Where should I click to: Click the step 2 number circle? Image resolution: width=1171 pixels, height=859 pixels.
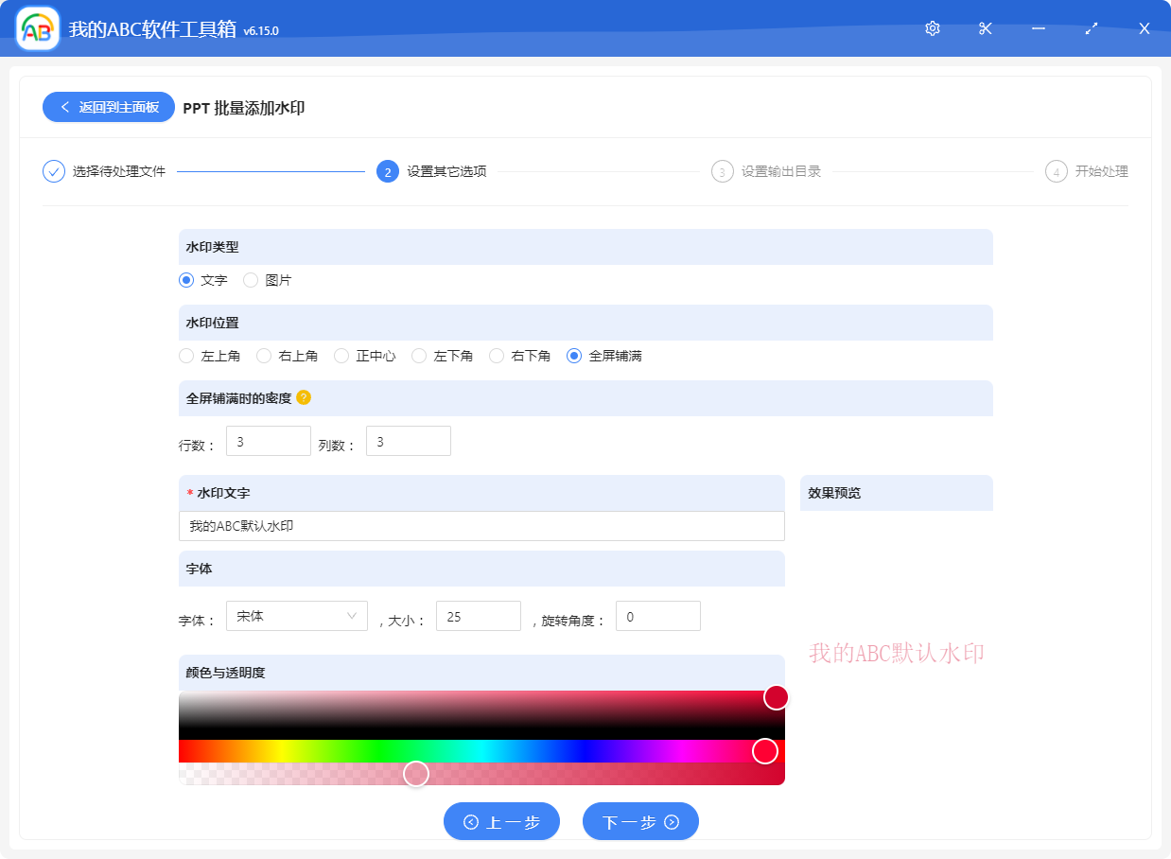tap(388, 171)
